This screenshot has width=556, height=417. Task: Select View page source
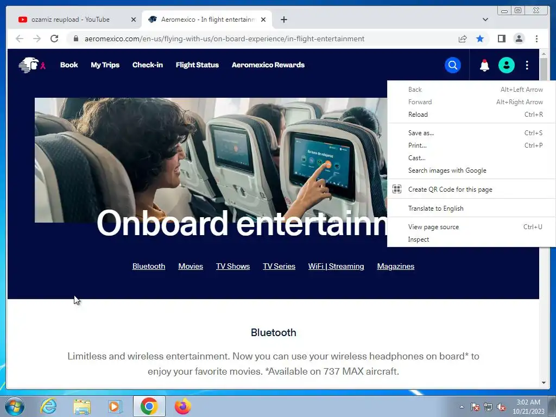(x=472, y=227)
